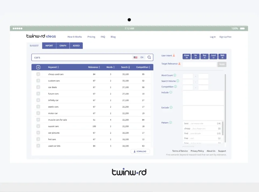Image resolution: width=259 pixels, height=192 pixels.
Task: Switch to the Graph tab
Action: [63, 46]
